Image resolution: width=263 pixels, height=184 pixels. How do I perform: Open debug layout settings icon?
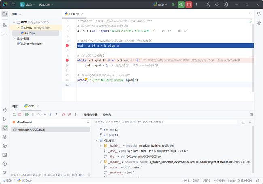pos(251,114)
